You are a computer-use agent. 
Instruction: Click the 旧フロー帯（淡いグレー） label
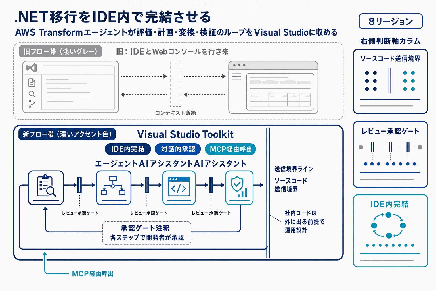(60, 51)
